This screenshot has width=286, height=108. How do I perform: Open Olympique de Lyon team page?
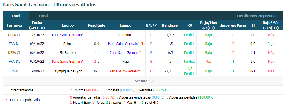pyautogui.click(x=68, y=71)
